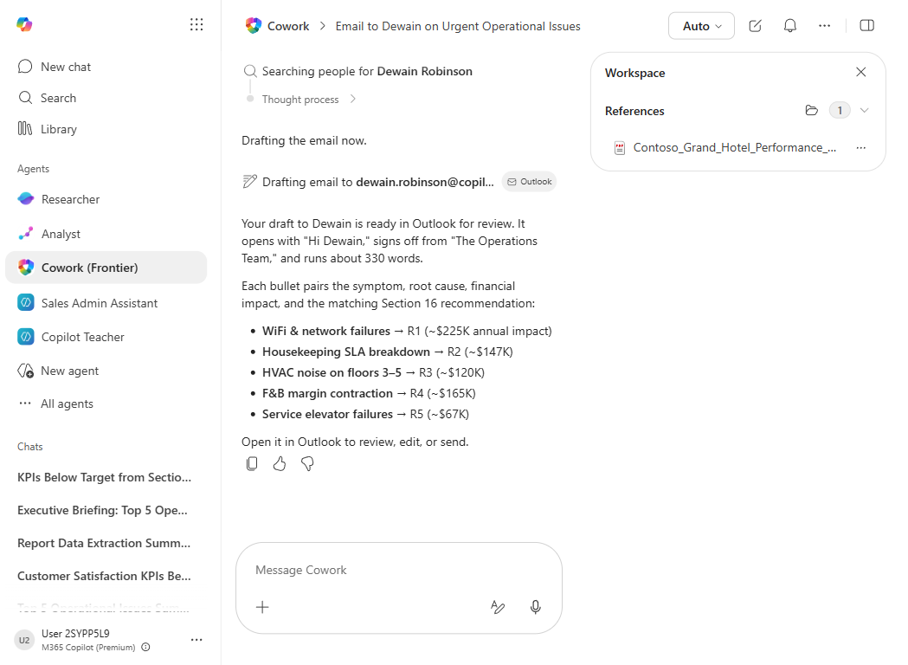Click Searching people magnifier icon
Screen dimensions: 908x665
coord(250,71)
